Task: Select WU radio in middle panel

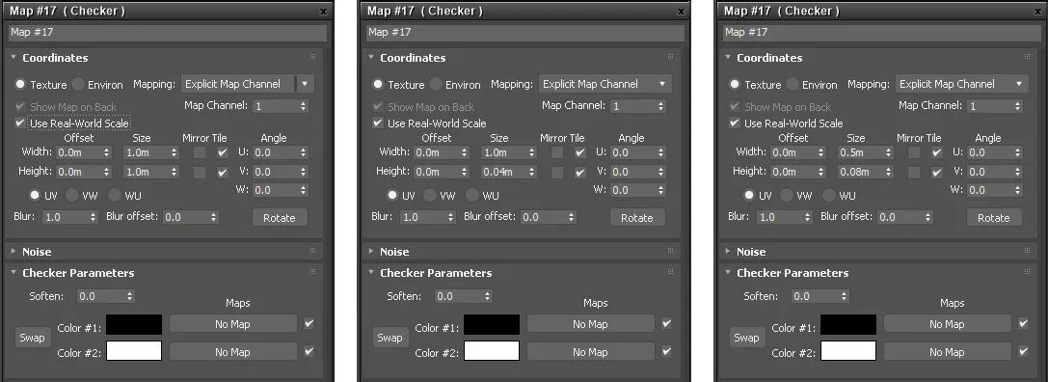Action: pyautogui.click(x=471, y=196)
